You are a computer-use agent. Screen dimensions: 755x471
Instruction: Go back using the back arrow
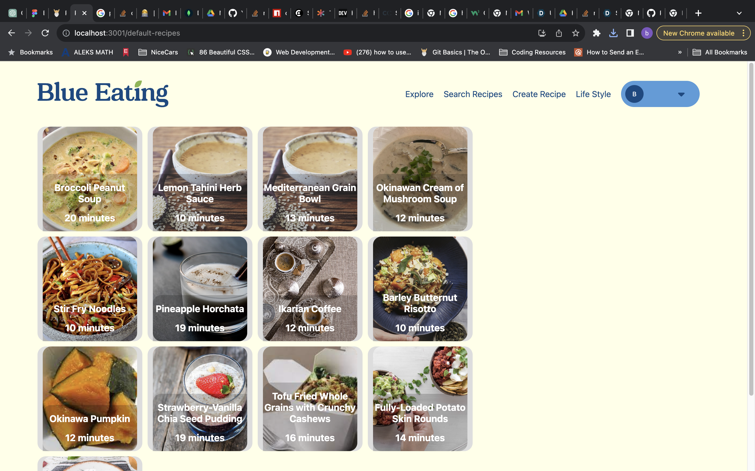pyautogui.click(x=12, y=33)
